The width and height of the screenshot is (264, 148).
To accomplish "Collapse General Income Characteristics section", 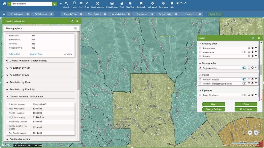I will (40, 97).
